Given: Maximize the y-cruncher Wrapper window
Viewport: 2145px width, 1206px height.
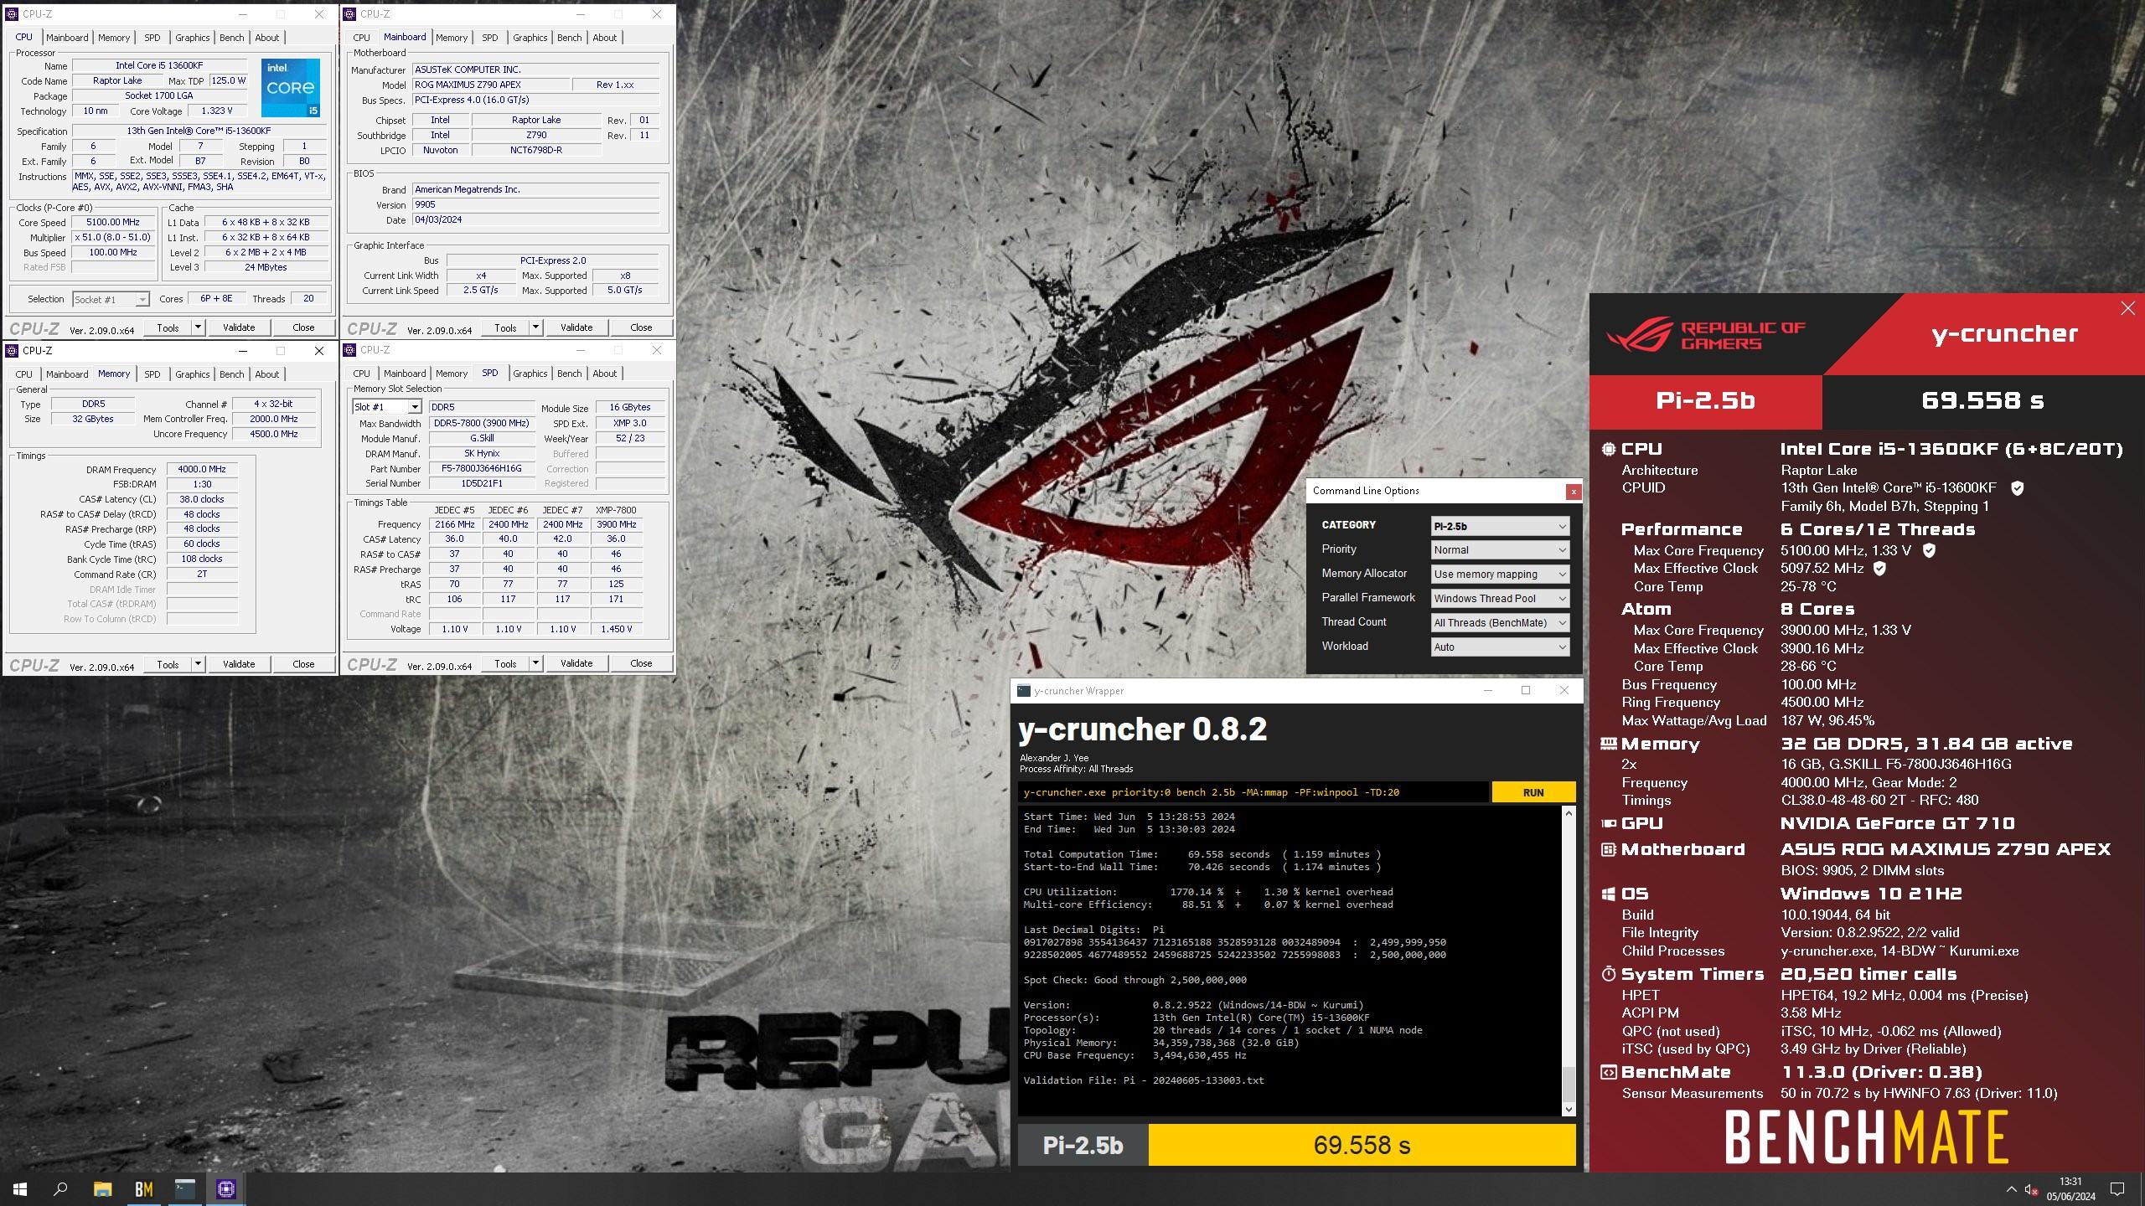Looking at the screenshot, I should 1525,691.
